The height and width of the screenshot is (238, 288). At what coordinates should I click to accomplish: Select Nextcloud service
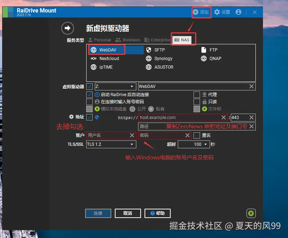point(105,59)
